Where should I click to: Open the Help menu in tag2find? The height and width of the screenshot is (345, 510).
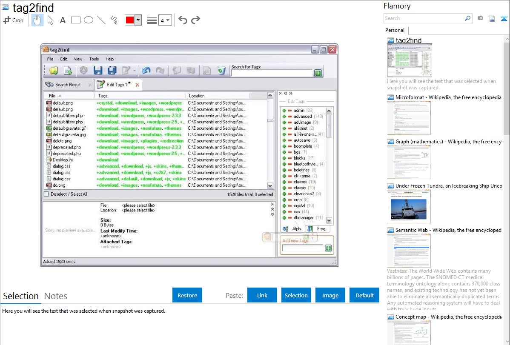point(109,59)
